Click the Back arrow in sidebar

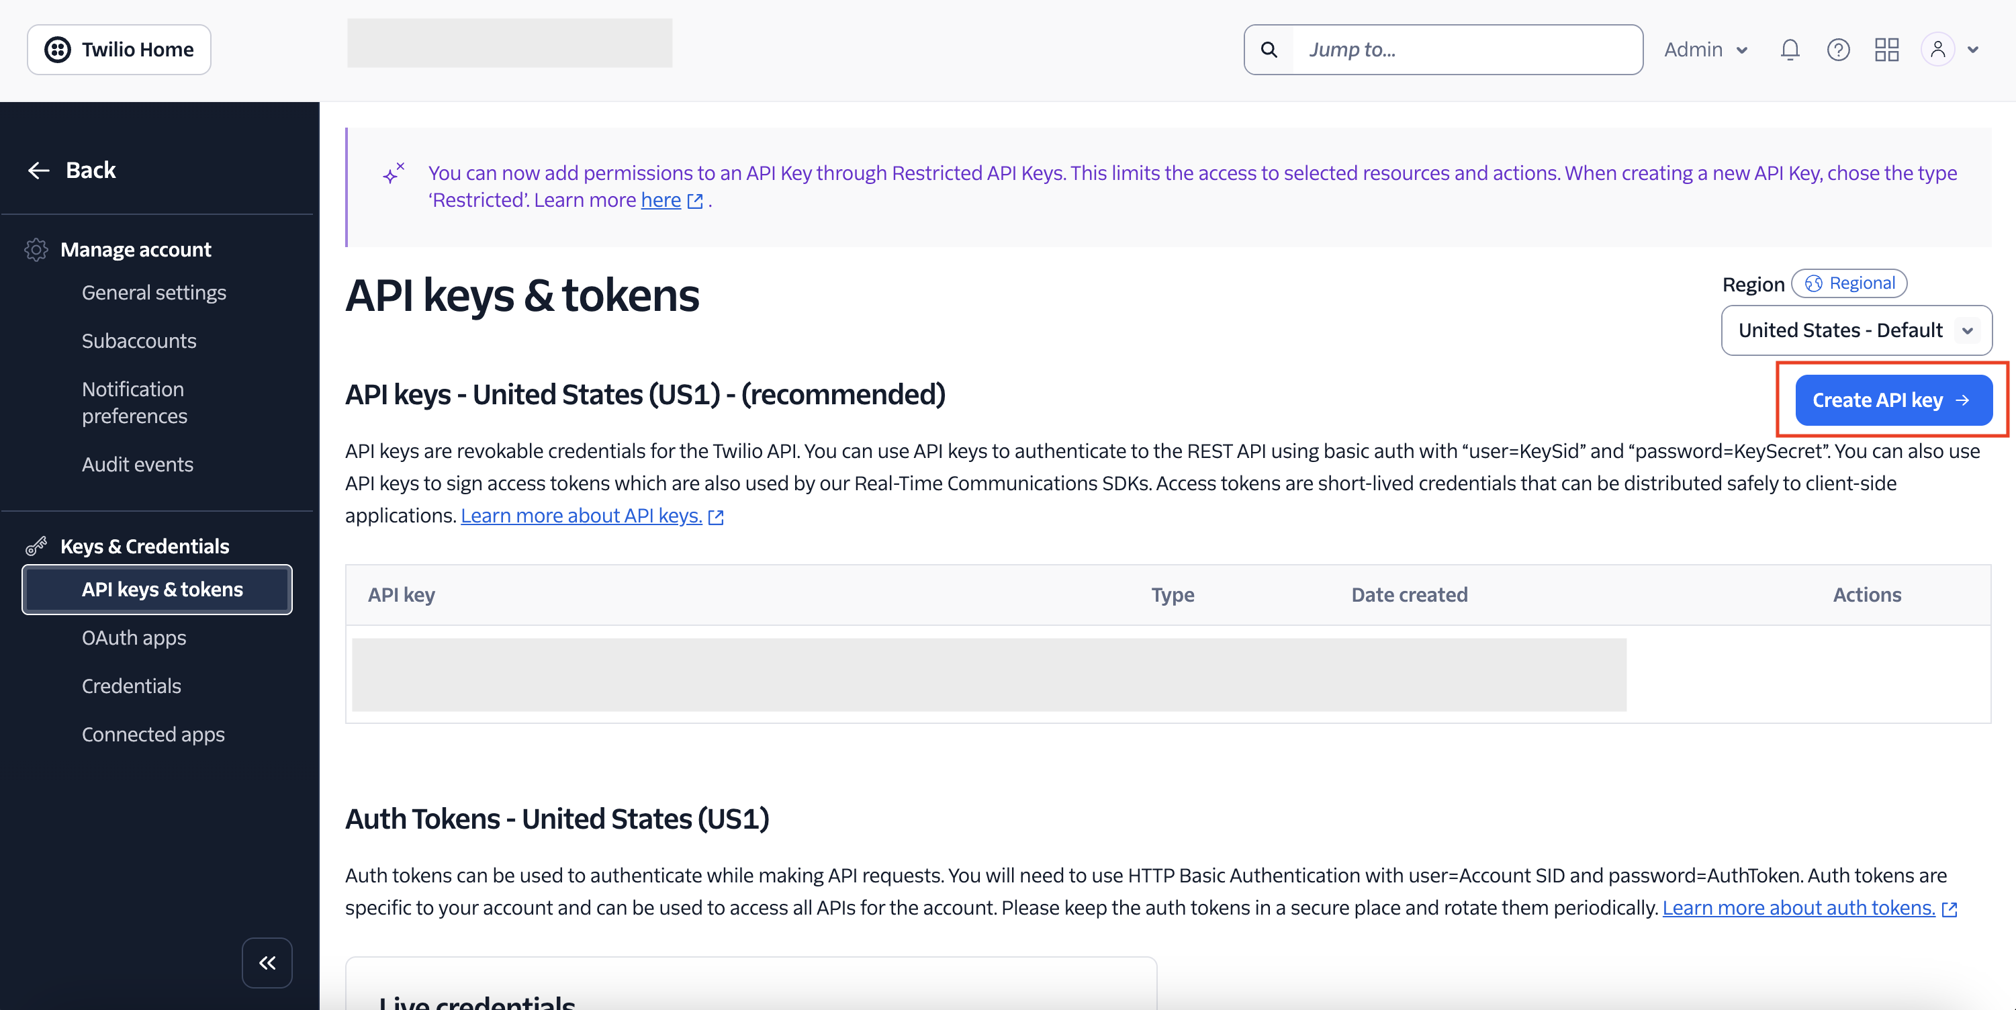[39, 171]
